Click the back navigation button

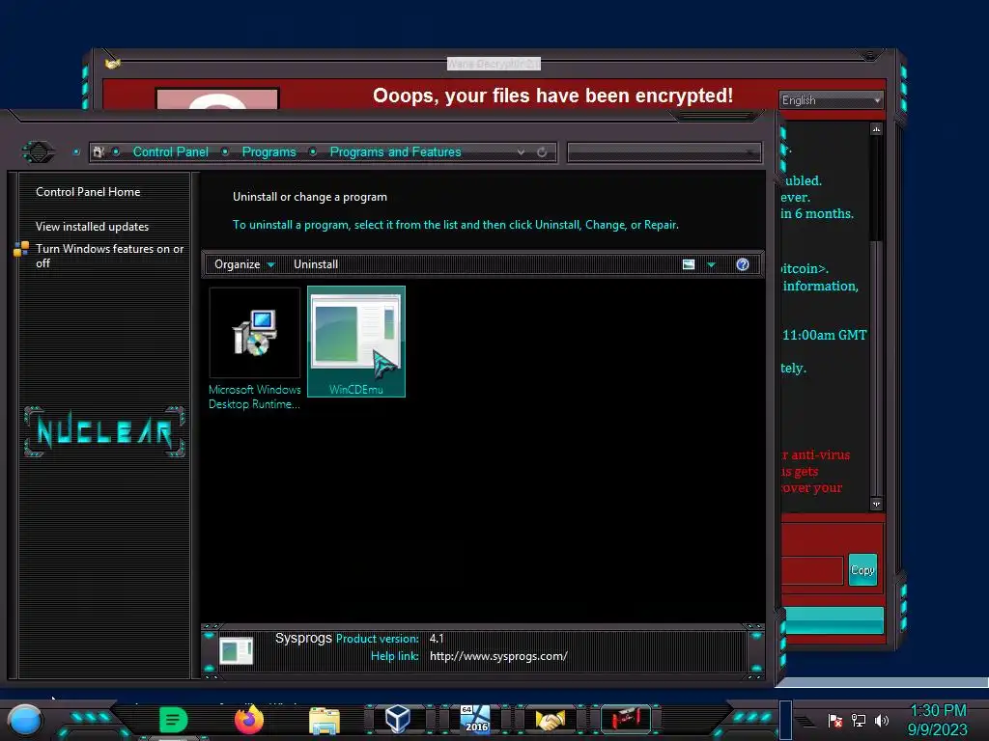[39, 151]
